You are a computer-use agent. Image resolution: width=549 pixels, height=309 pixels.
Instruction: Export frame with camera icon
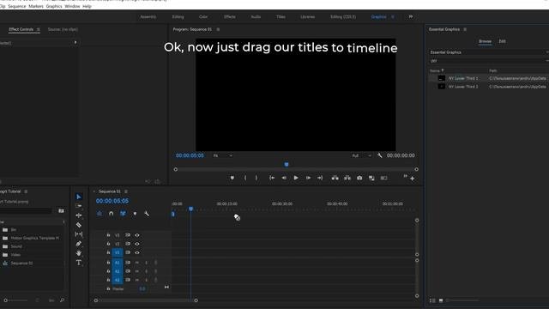359,178
